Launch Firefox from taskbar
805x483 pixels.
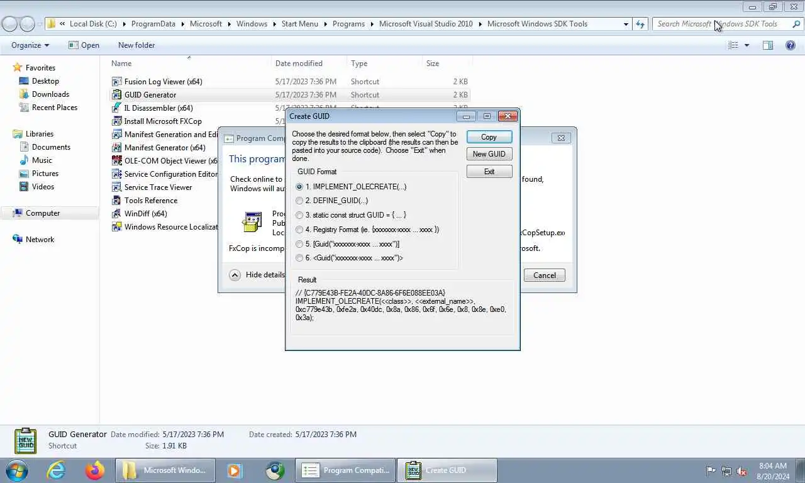(95, 470)
